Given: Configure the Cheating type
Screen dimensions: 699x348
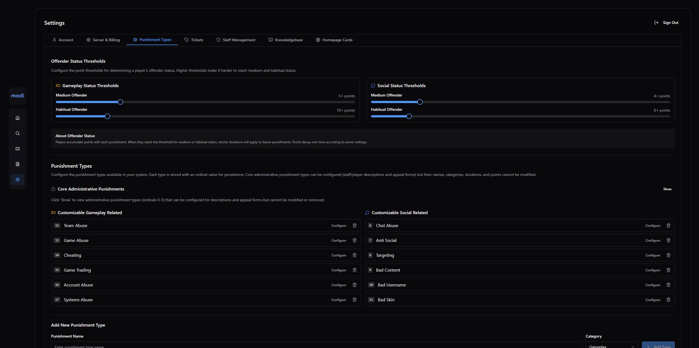Looking at the screenshot, I should click(x=339, y=255).
